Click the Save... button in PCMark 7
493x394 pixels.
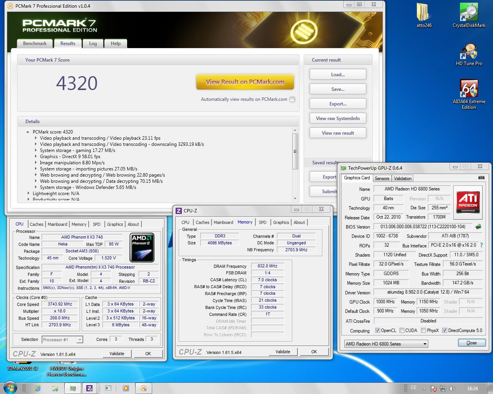(338, 89)
